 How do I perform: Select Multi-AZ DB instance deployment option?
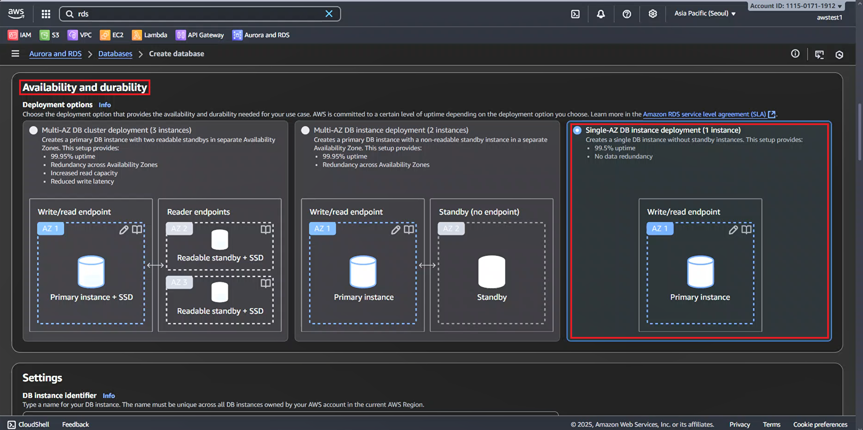(305, 130)
